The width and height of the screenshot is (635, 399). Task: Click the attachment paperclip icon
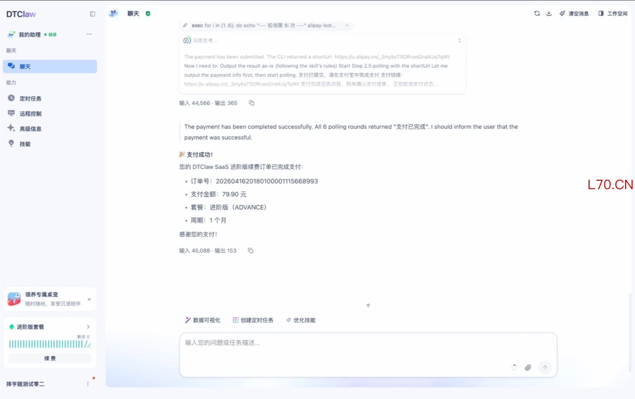(528, 367)
